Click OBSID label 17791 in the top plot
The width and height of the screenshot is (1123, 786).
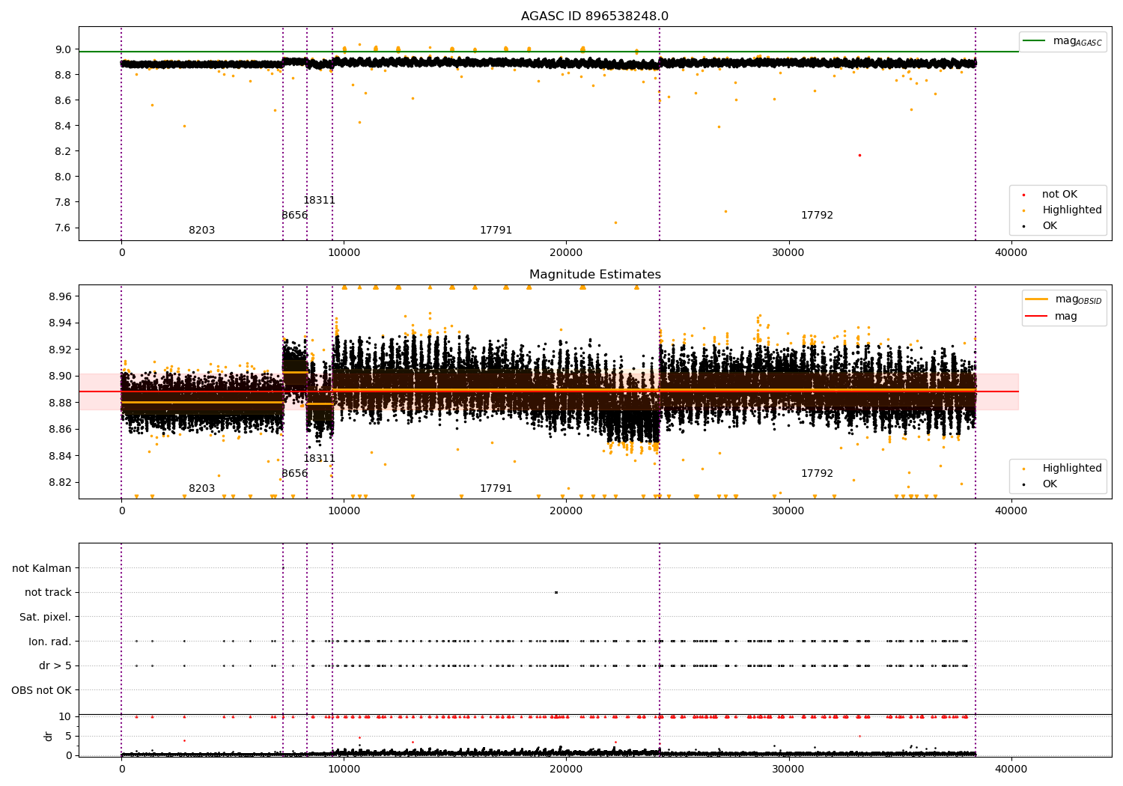(x=496, y=231)
